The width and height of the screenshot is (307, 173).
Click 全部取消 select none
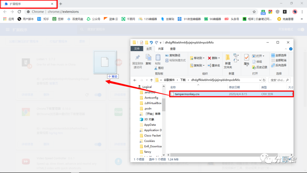tap(279, 60)
